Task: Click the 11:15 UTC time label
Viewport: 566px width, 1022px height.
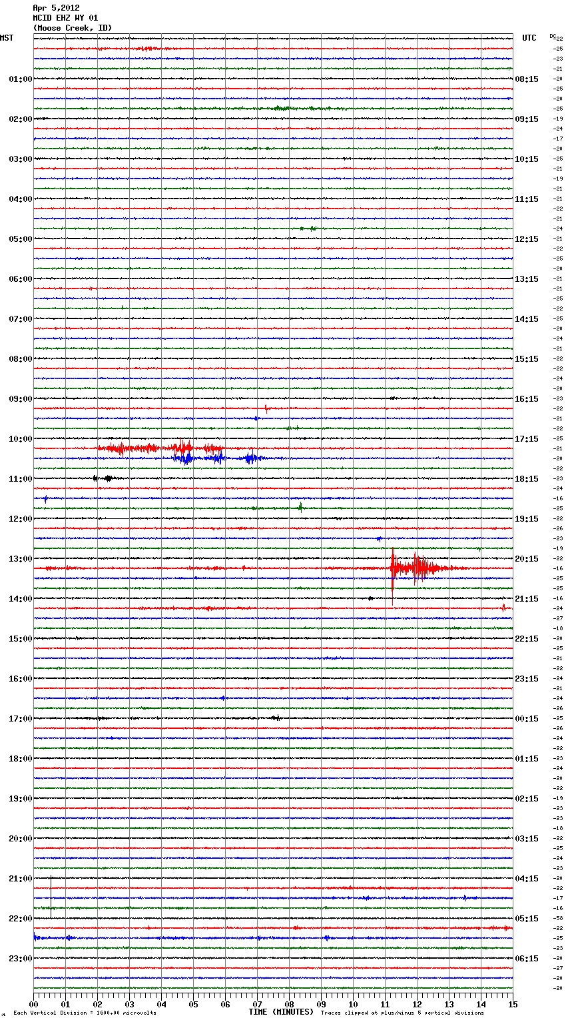Action: click(527, 199)
